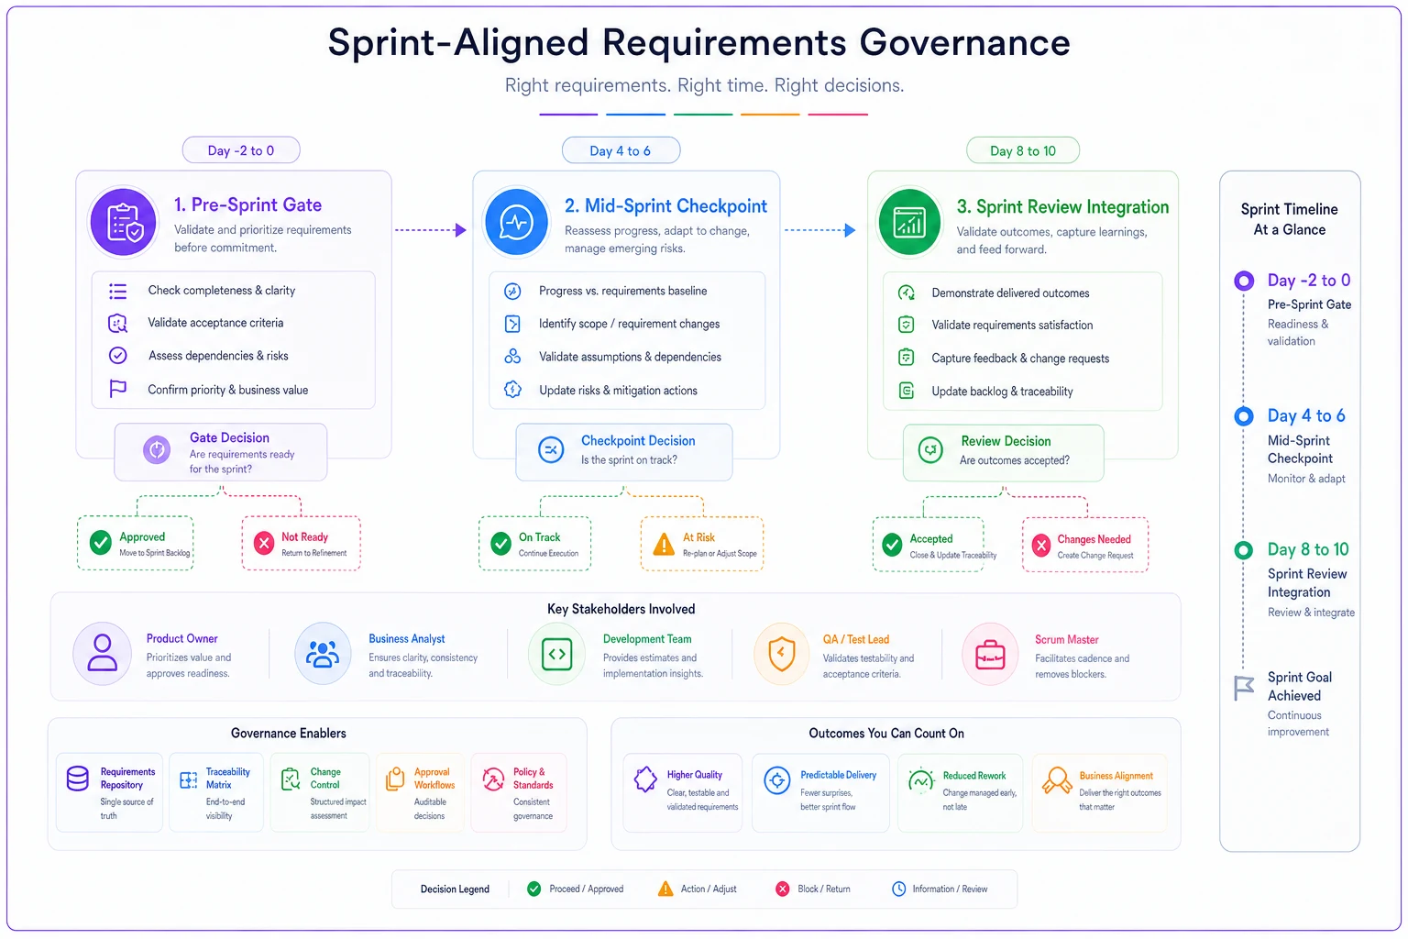Click the Sprint Goal Achieved flag icon
Image resolution: width=1408 pixels, height=939 pixels.
1244,688
